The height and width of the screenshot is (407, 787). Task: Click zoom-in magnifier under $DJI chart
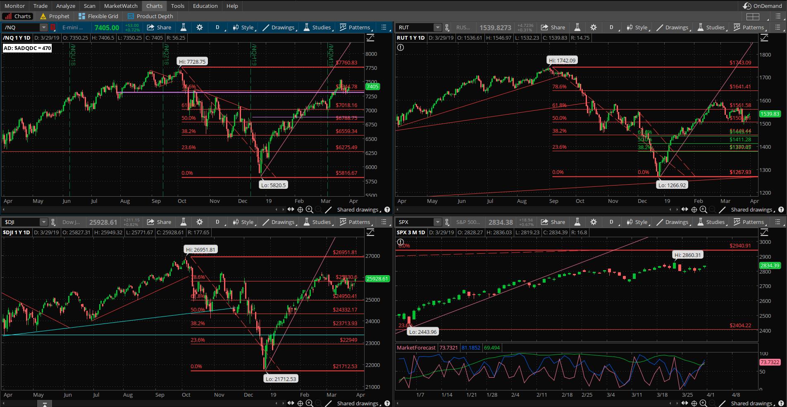pyautogui.click(x=309, y=403)
